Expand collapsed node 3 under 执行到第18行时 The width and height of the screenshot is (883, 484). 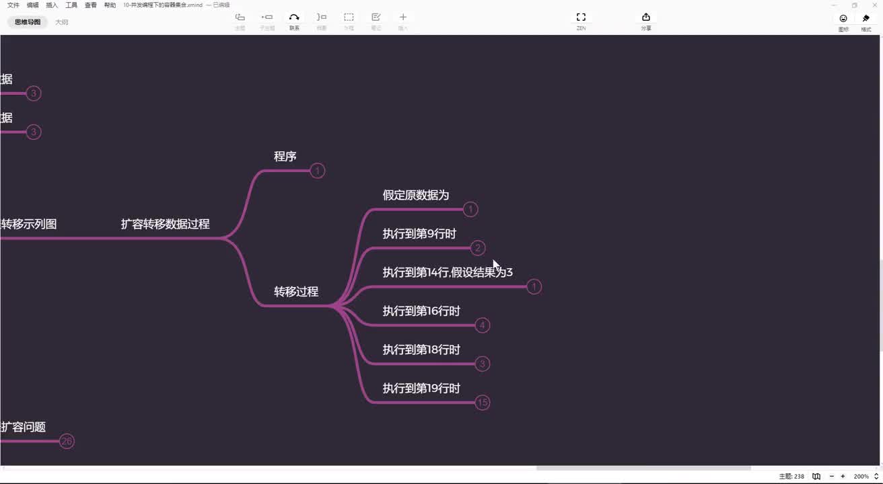482,364
